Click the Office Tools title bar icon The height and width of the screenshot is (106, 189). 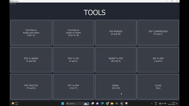(11, 1)
